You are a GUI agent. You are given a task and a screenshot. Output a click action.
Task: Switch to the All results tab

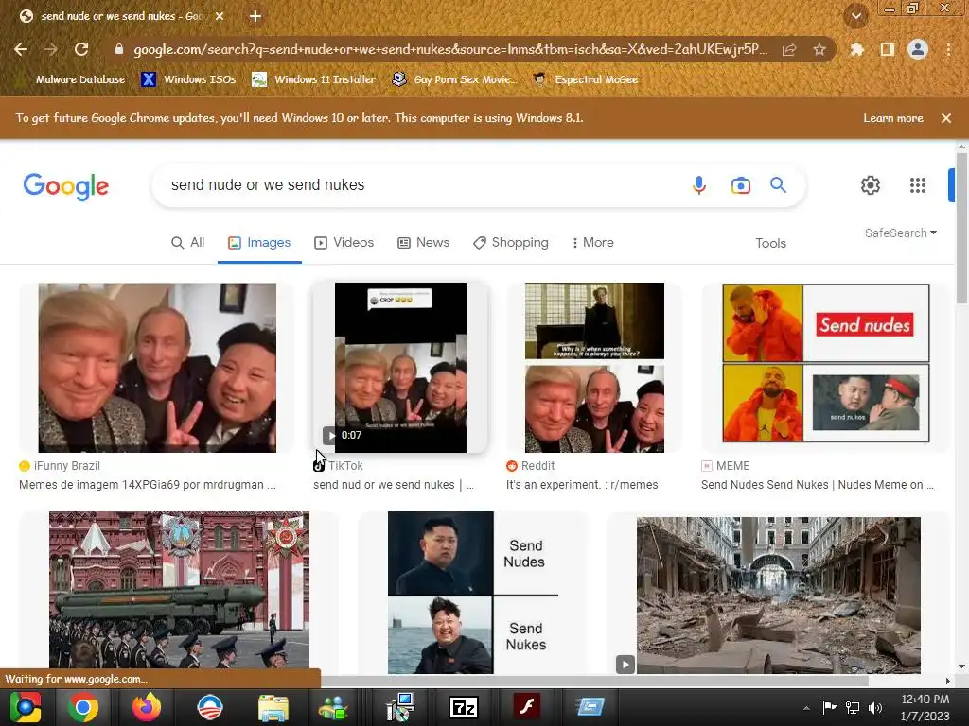(x=187, y=243)
